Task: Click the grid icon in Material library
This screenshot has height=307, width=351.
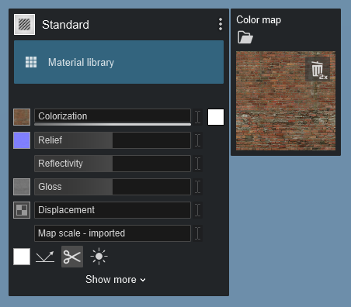Action: (31, 62)
